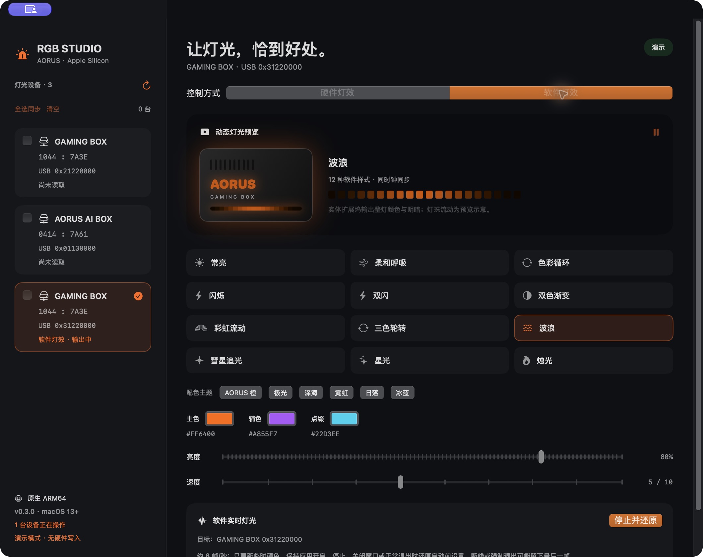Apply the 日落 sunset color theme
The height and width of the screenshot is (557, 703).
(372, 393)
